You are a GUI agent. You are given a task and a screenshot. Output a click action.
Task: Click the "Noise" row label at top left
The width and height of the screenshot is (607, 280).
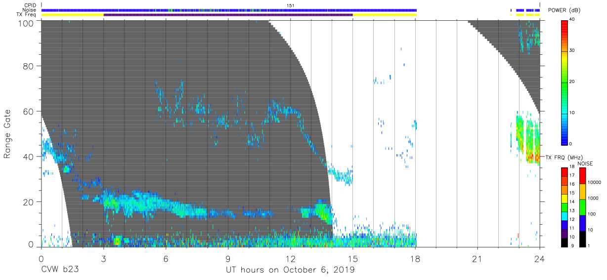[30, 10]
